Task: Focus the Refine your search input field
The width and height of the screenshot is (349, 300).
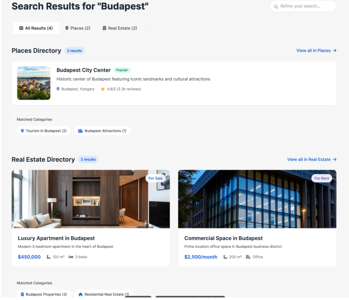Action: 306,6
